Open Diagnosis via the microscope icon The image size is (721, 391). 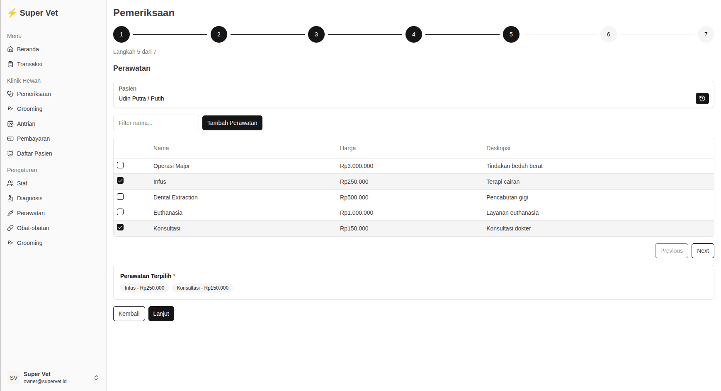[10, 198]
